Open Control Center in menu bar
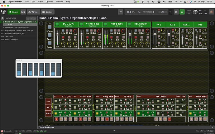Image resolution: width=215 pixels, height=134 pixels. coord(185,2)
